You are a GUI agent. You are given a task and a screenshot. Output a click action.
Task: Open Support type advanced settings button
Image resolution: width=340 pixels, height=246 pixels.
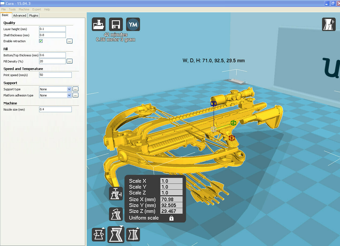[x=75, y=89]
